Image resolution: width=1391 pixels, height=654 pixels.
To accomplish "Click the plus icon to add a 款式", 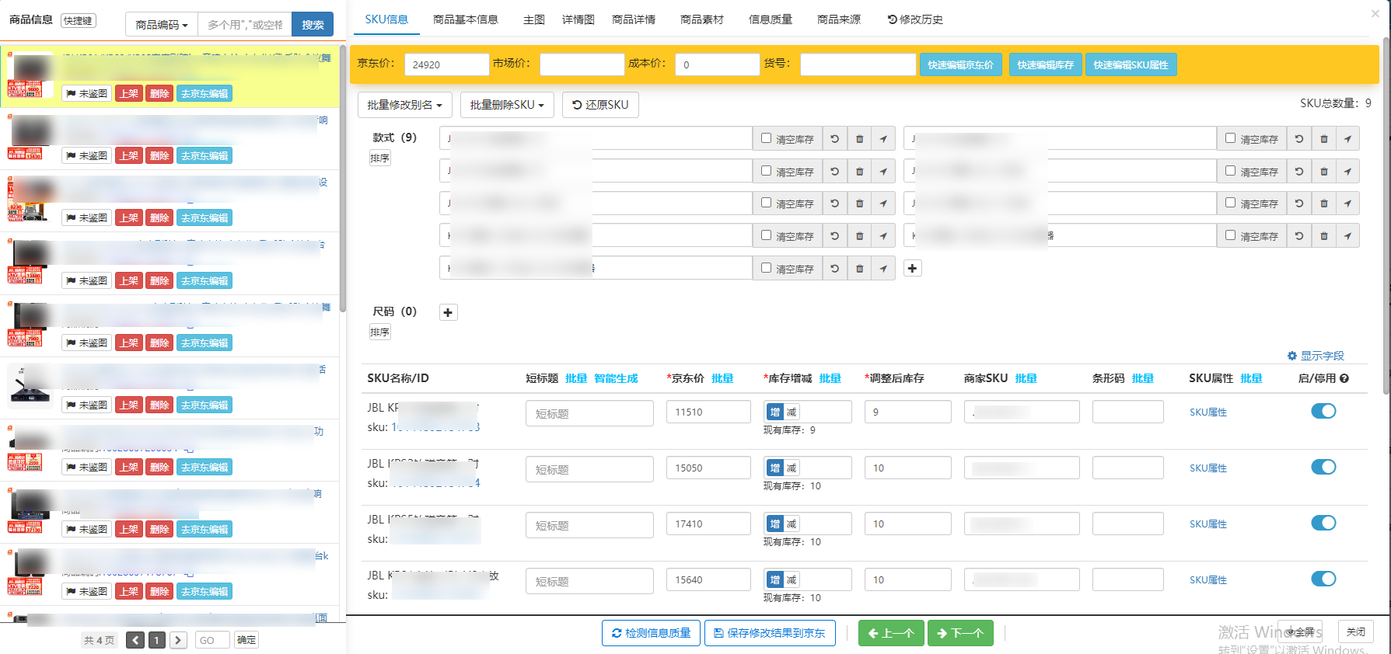I will [912, 269].
